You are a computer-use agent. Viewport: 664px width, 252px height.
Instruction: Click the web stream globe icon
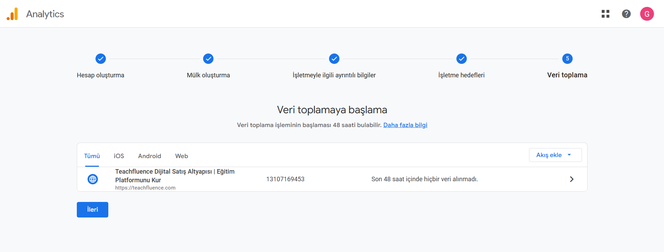(93, 179)
